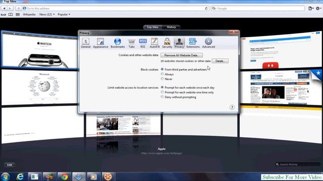
Task: Go forward with the Forward arrow
Action: 10,9
